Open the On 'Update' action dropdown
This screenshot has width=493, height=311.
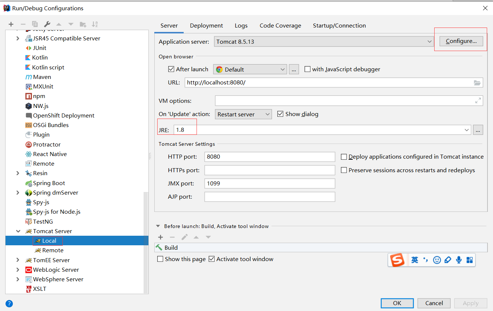coord(243,114)
